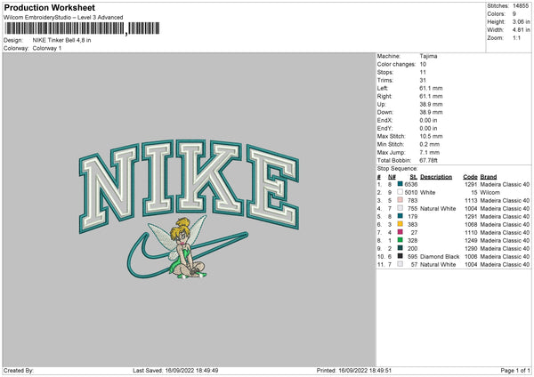This screenshot has width=534, height=377.
Task: Click the Machine value 'Tajima'
Action: coord(428,56)
